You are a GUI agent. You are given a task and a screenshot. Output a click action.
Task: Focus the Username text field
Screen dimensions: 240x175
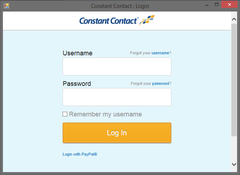[117, 66]
